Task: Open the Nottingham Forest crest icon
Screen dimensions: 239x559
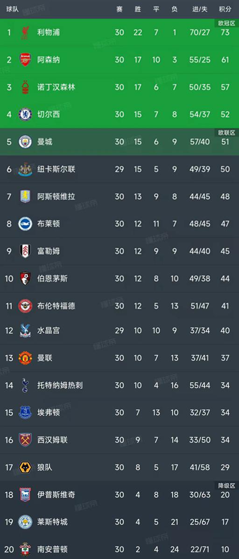Action: pos(25,87)
